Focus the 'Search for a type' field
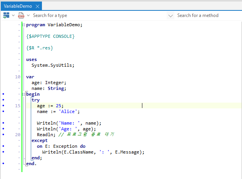The height and width of the screenshot is (179, 242). click(x=99, y=15)
